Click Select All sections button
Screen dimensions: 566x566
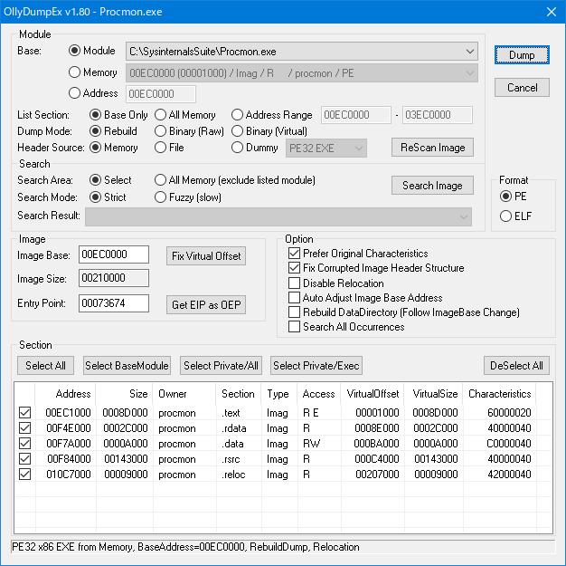coord(45,366)
